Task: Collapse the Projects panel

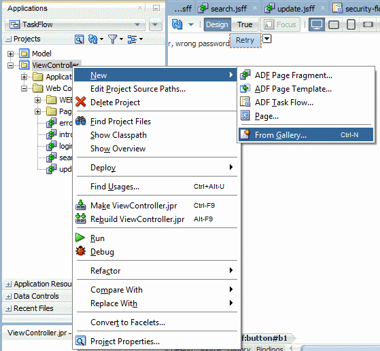Action: tap(8, 39)
